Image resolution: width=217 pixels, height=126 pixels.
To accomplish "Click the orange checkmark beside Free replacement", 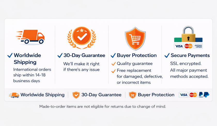I will [x=113, y=71].
